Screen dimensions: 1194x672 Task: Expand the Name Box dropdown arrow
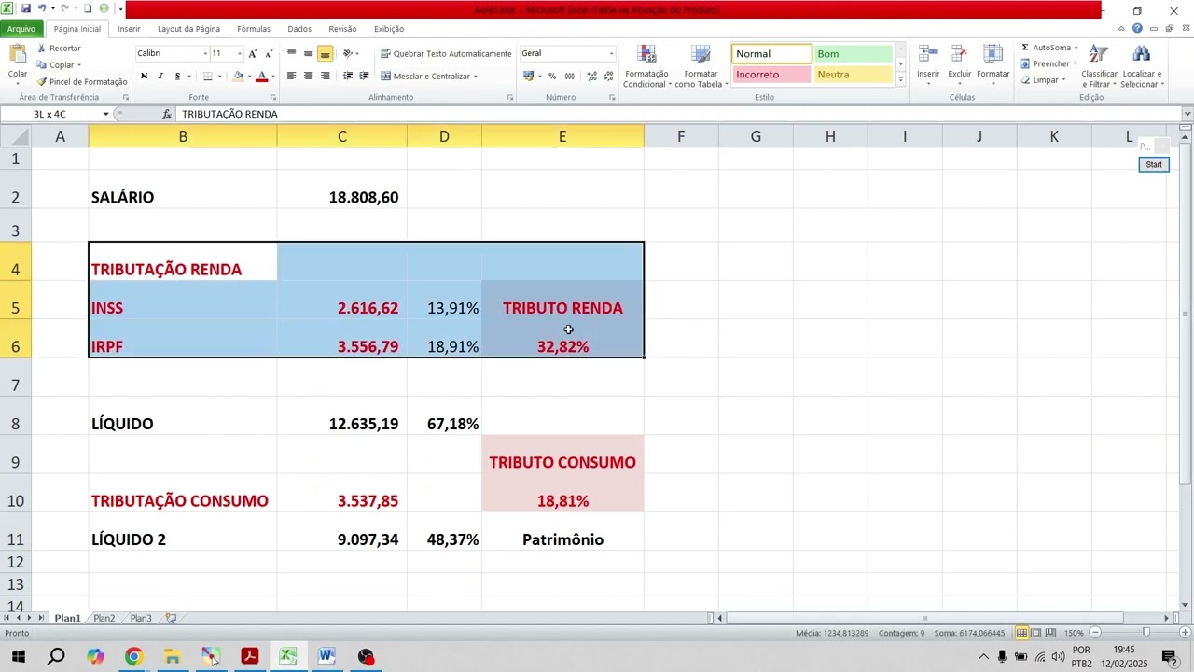pos(105,114)
